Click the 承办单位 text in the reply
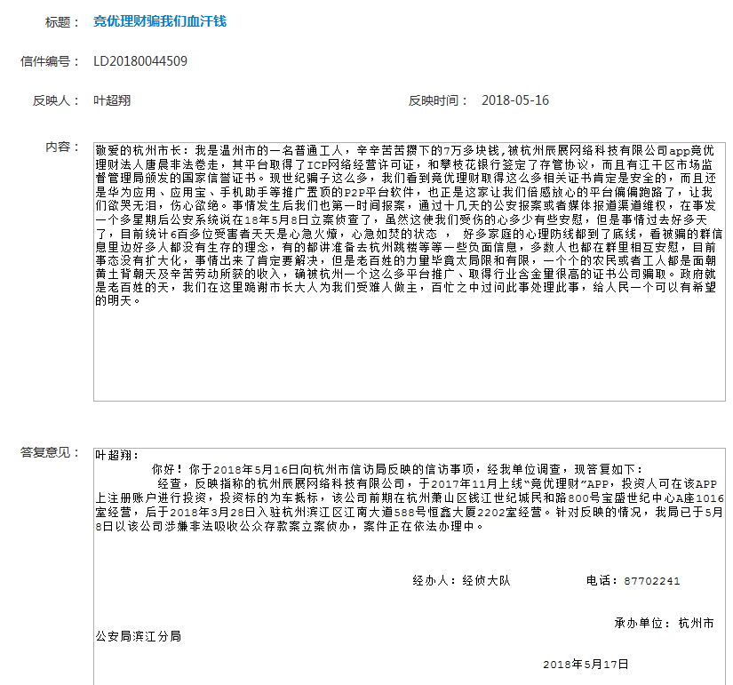This screenshot has width=733, height=685. (x=641, y=623)
